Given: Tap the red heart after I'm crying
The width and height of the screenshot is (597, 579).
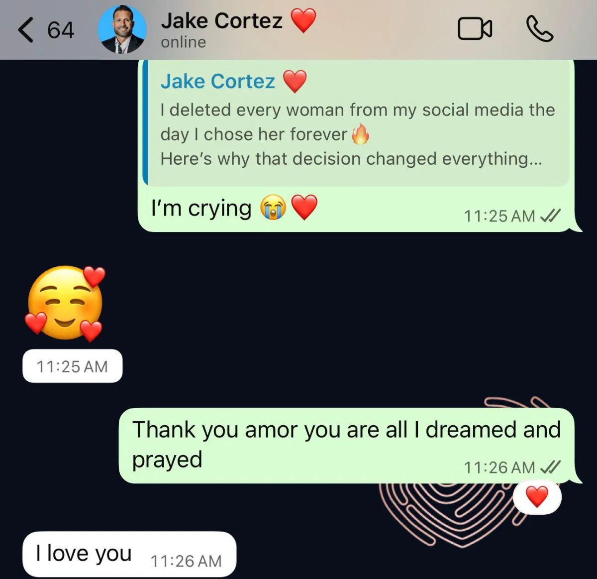Looking at the screenshot, I should pos(304,208).
